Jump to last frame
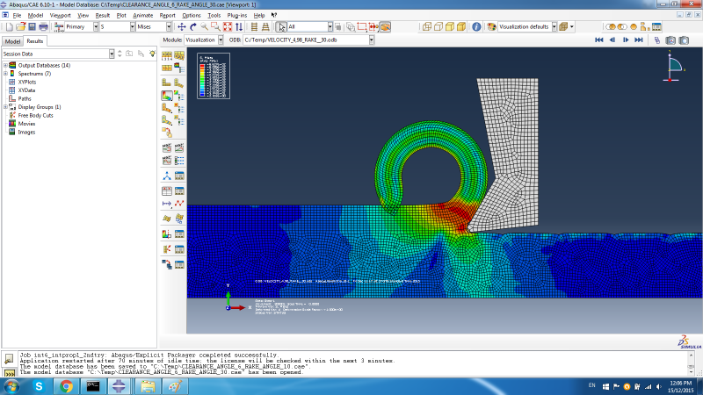 639,39
